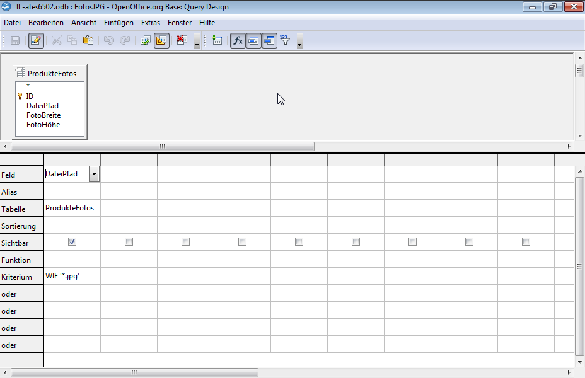Click the Copy toolbar icon
This screenshot has width=585, height=378.
coord(72,40)
